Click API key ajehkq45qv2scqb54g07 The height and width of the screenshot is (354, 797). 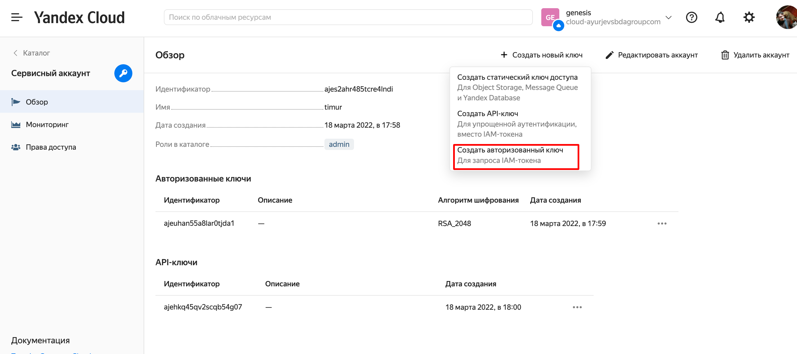203,307
